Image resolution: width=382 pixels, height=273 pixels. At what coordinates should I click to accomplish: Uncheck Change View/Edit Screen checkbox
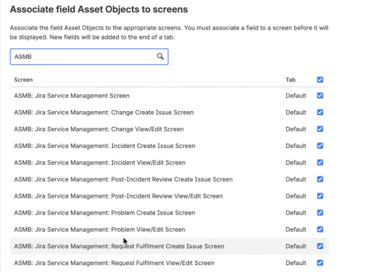tap(320, 129)
